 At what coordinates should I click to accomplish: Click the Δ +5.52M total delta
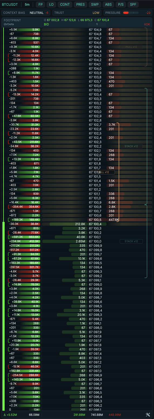tap(10, 415)
